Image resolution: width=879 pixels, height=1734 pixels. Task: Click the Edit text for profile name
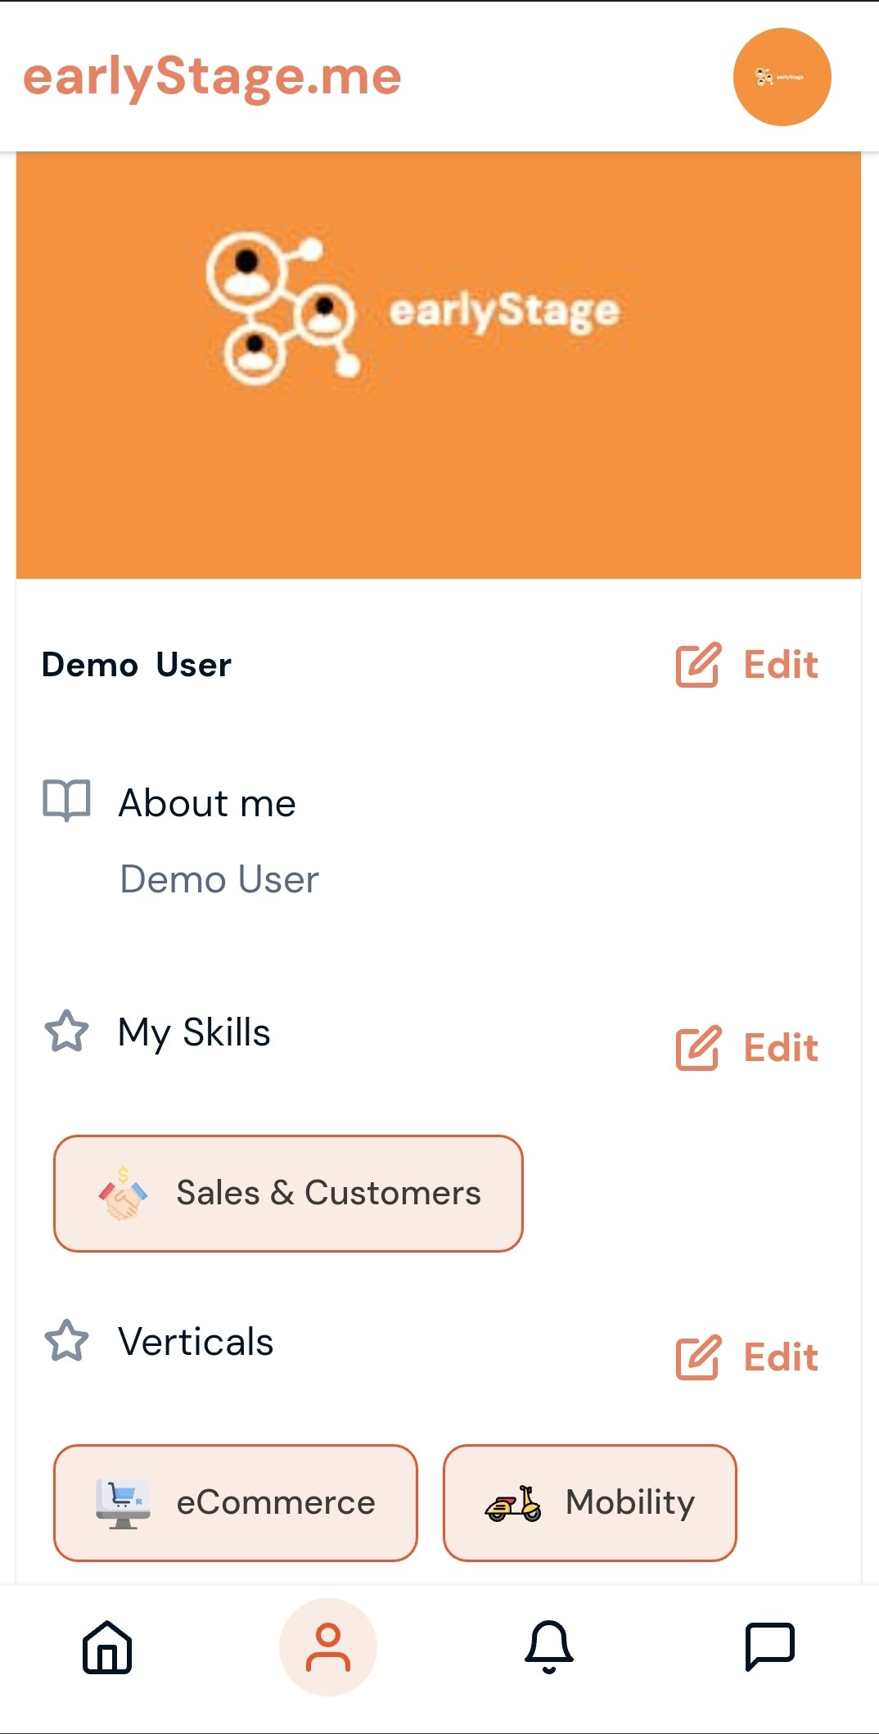[x=781, y=665]
